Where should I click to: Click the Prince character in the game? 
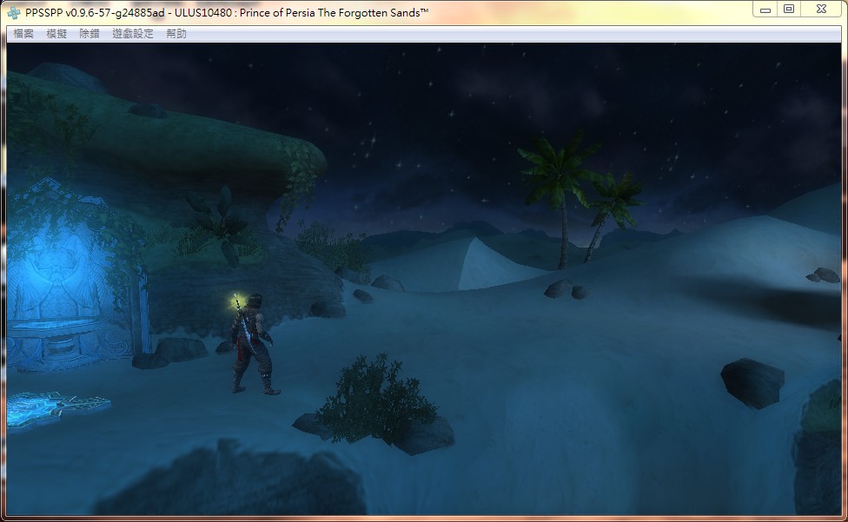tap(251, 346)
